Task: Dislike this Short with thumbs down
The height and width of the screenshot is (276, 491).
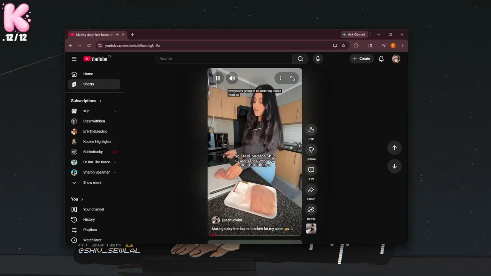Action: coord(311,149)
